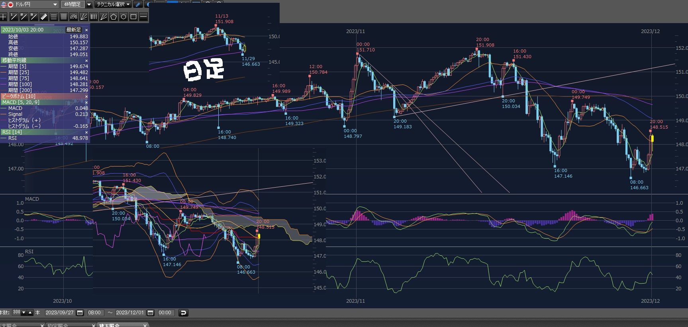The width and height of the screenshot is (688, 327).
Task: Close the 建玉照会 tab
Action: [x=145, y=325]
